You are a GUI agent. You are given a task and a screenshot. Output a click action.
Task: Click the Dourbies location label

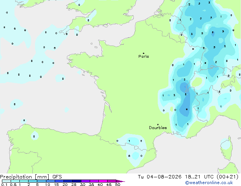tap(158, 128)
